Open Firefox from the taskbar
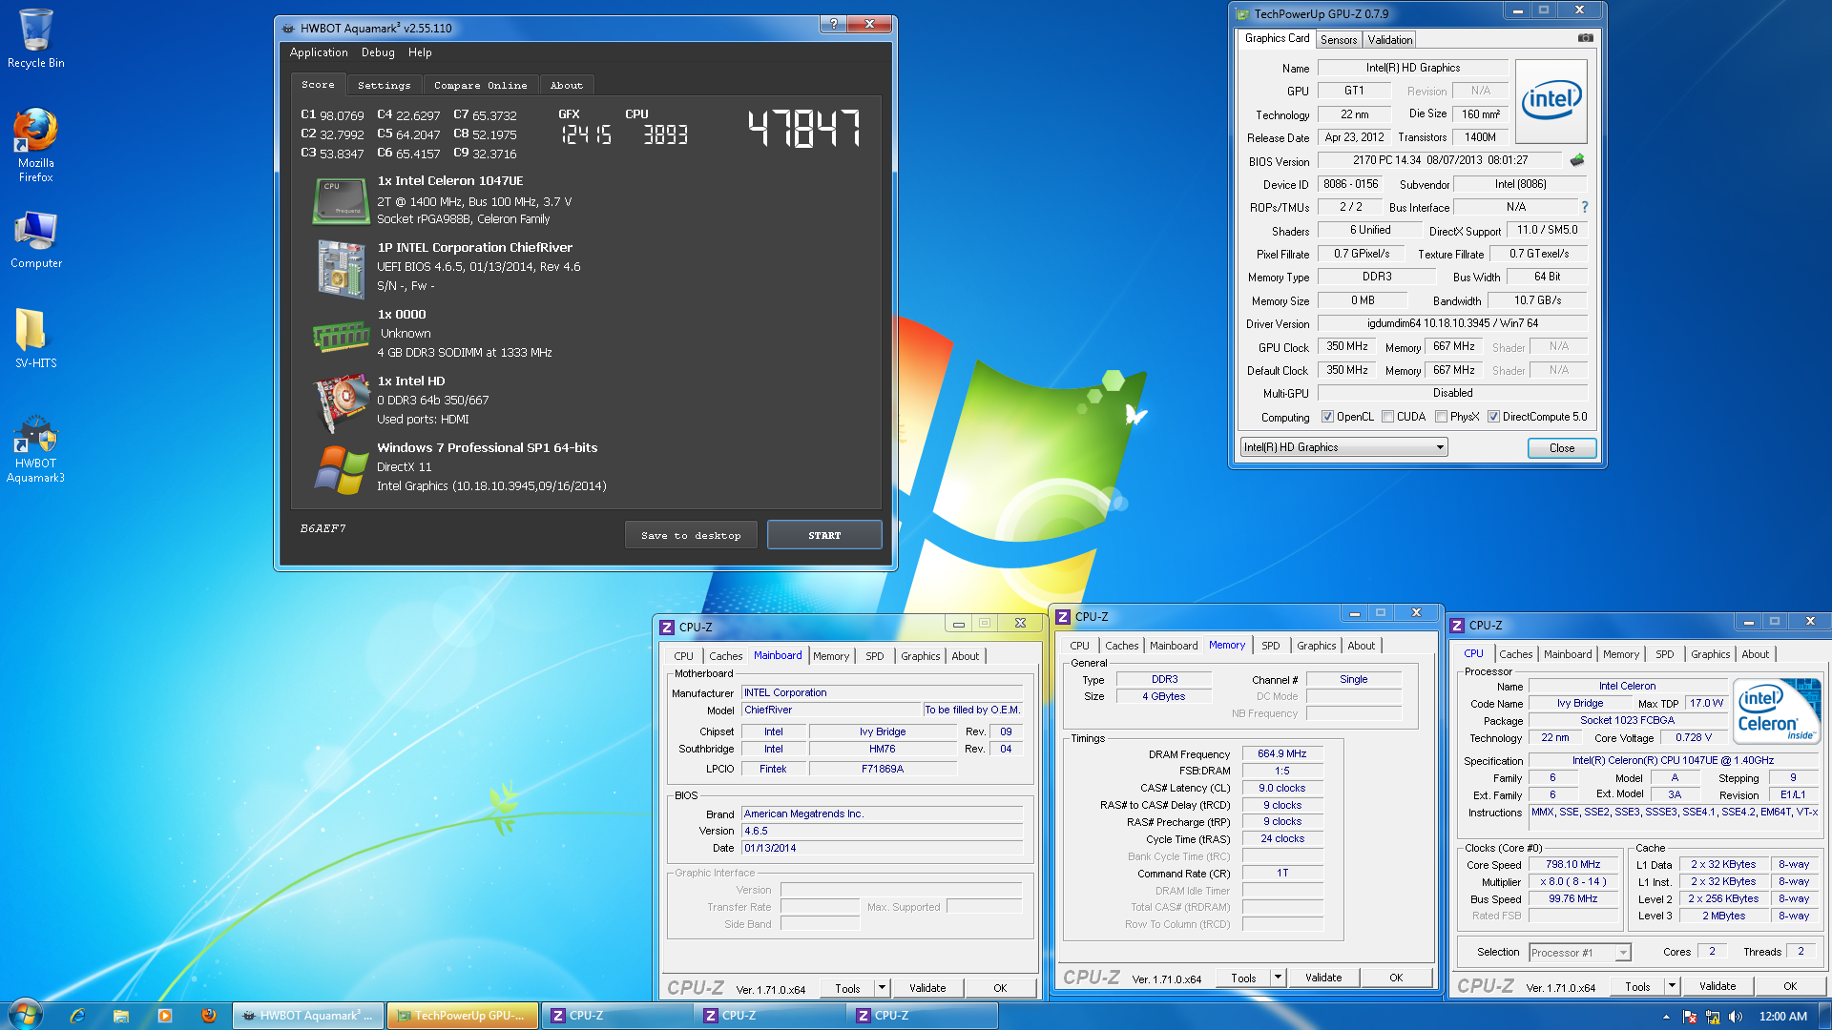This screenshot has height=1030, width=1832. point(209,1016)
